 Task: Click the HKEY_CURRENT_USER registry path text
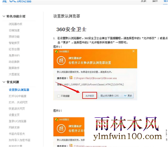pos(94,84)
